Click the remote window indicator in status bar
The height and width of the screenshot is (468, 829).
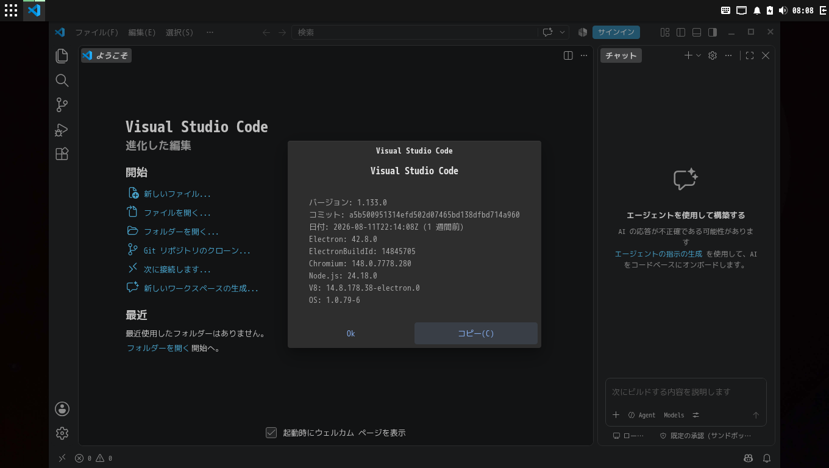pyautogui.click(x=62, y=458)
